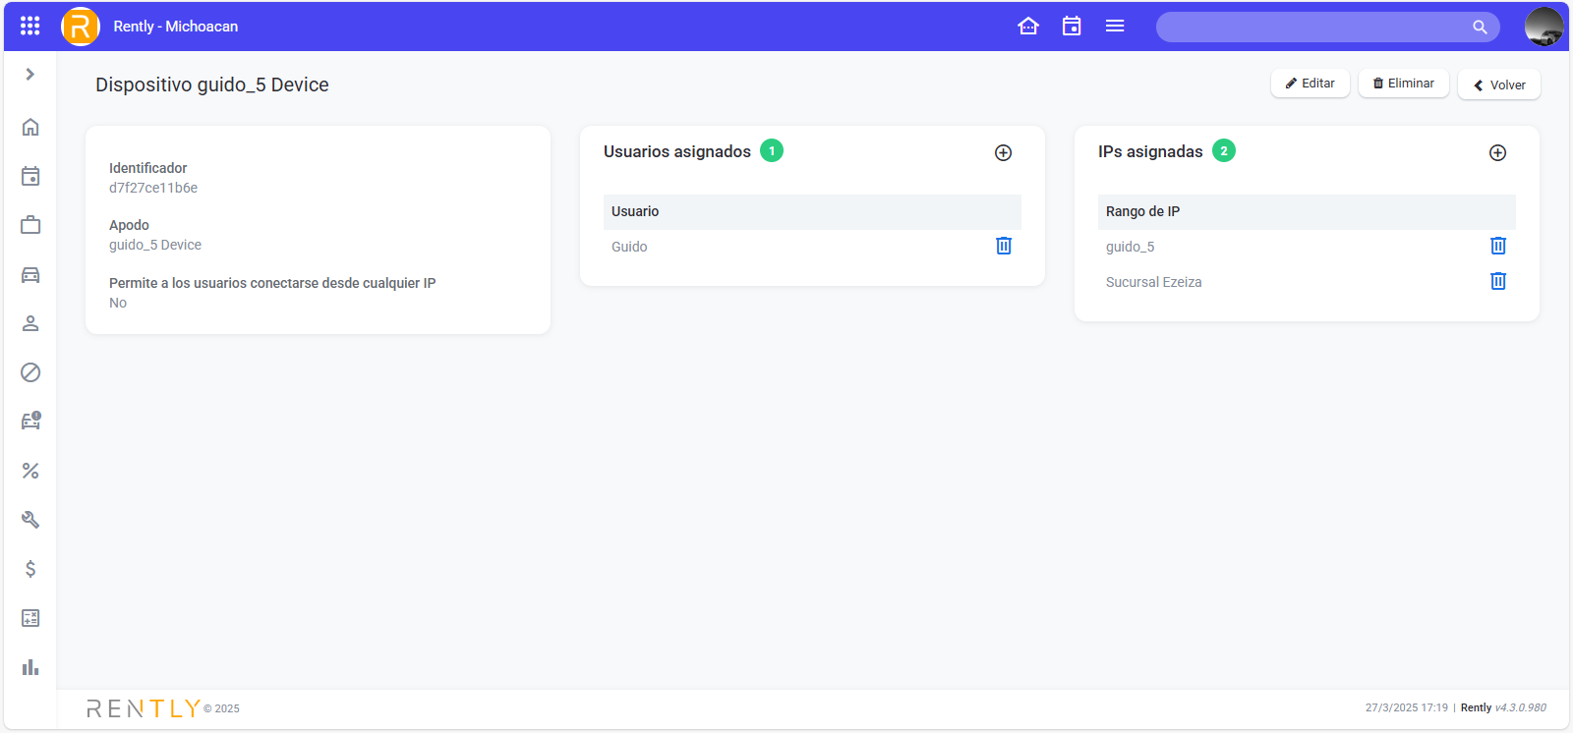Open the hamburger menu in header
The height and width of the screenshot is (733, 1573).
click(1115, 27)
